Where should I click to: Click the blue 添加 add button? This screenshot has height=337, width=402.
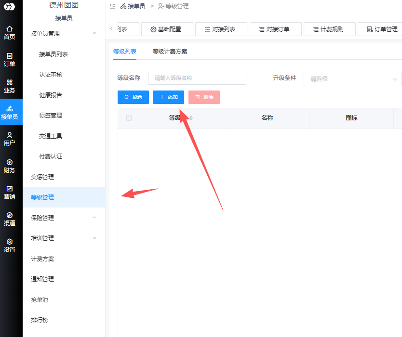[x=168, y=97]
